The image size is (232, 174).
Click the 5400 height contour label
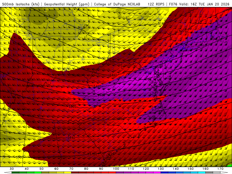(97, 86)
